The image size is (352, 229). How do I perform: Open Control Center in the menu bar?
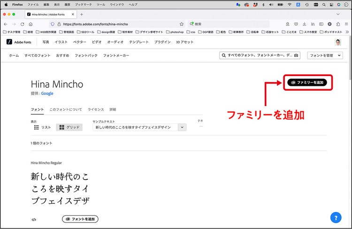click(x=331, y=5)
